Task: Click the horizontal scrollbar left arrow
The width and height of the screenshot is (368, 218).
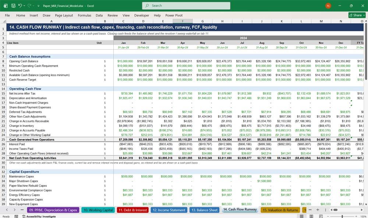Action: point(332,210)
